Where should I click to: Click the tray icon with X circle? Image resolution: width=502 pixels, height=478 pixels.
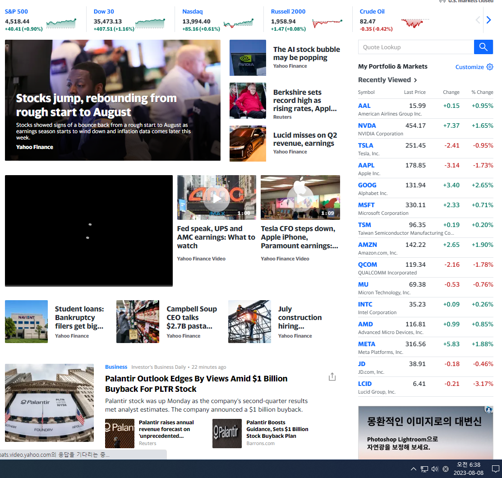coord(445,469)
